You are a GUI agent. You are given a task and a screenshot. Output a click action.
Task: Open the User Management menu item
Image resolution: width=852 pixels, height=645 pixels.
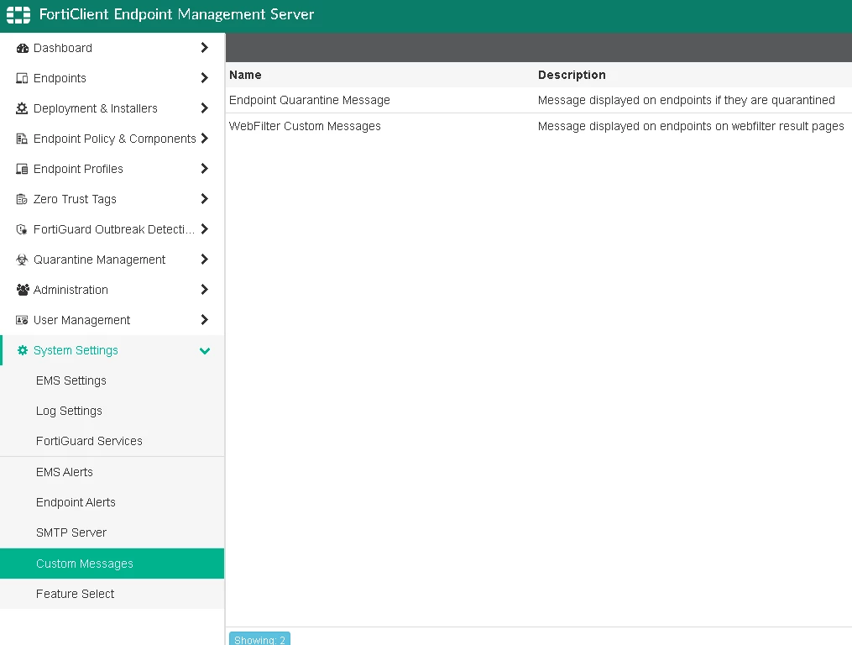point(112,320)
